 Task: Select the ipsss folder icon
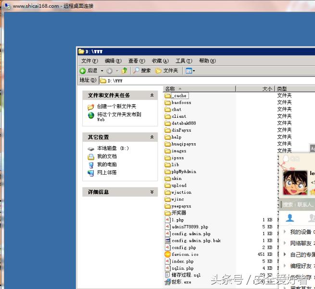[167, 158]
